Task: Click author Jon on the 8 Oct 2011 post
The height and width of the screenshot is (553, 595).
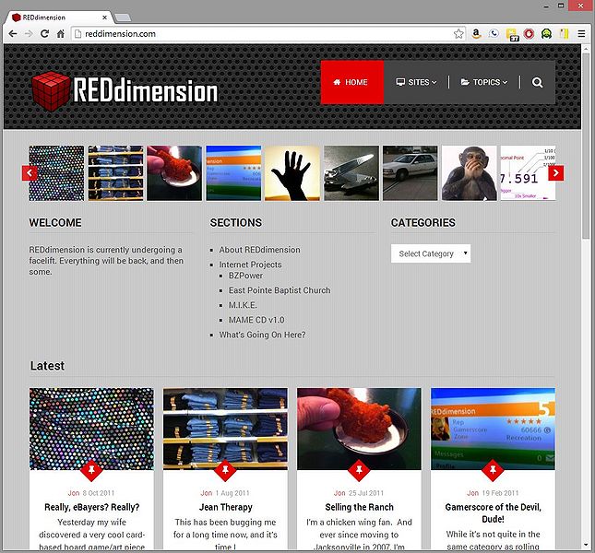Action: click(74, 493)
